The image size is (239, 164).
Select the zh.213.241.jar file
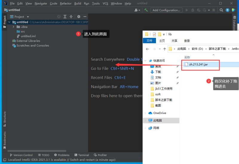(x=198, y=64)
